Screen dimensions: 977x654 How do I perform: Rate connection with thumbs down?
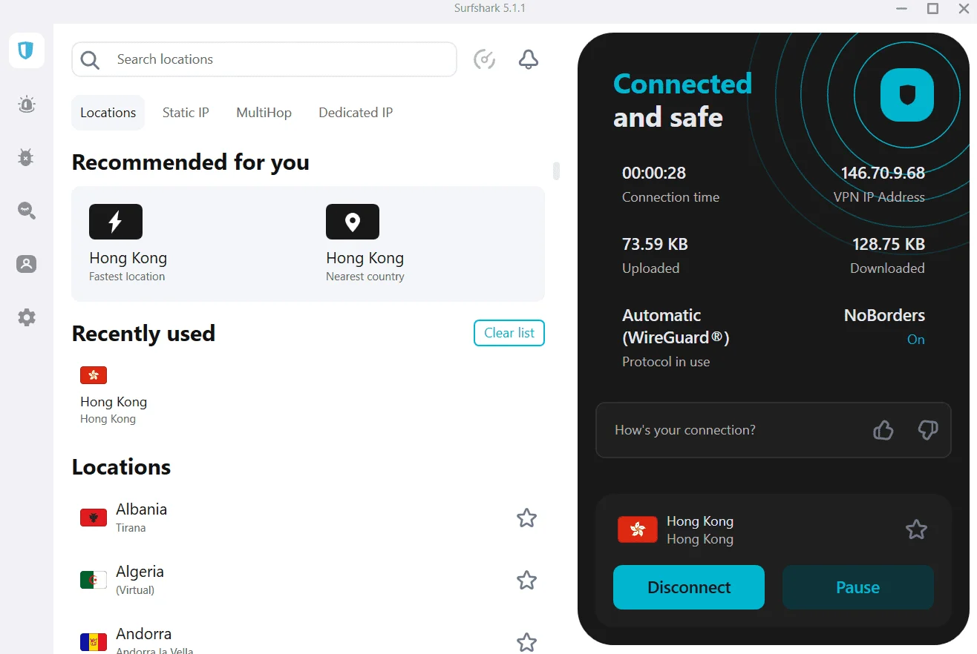928,430
